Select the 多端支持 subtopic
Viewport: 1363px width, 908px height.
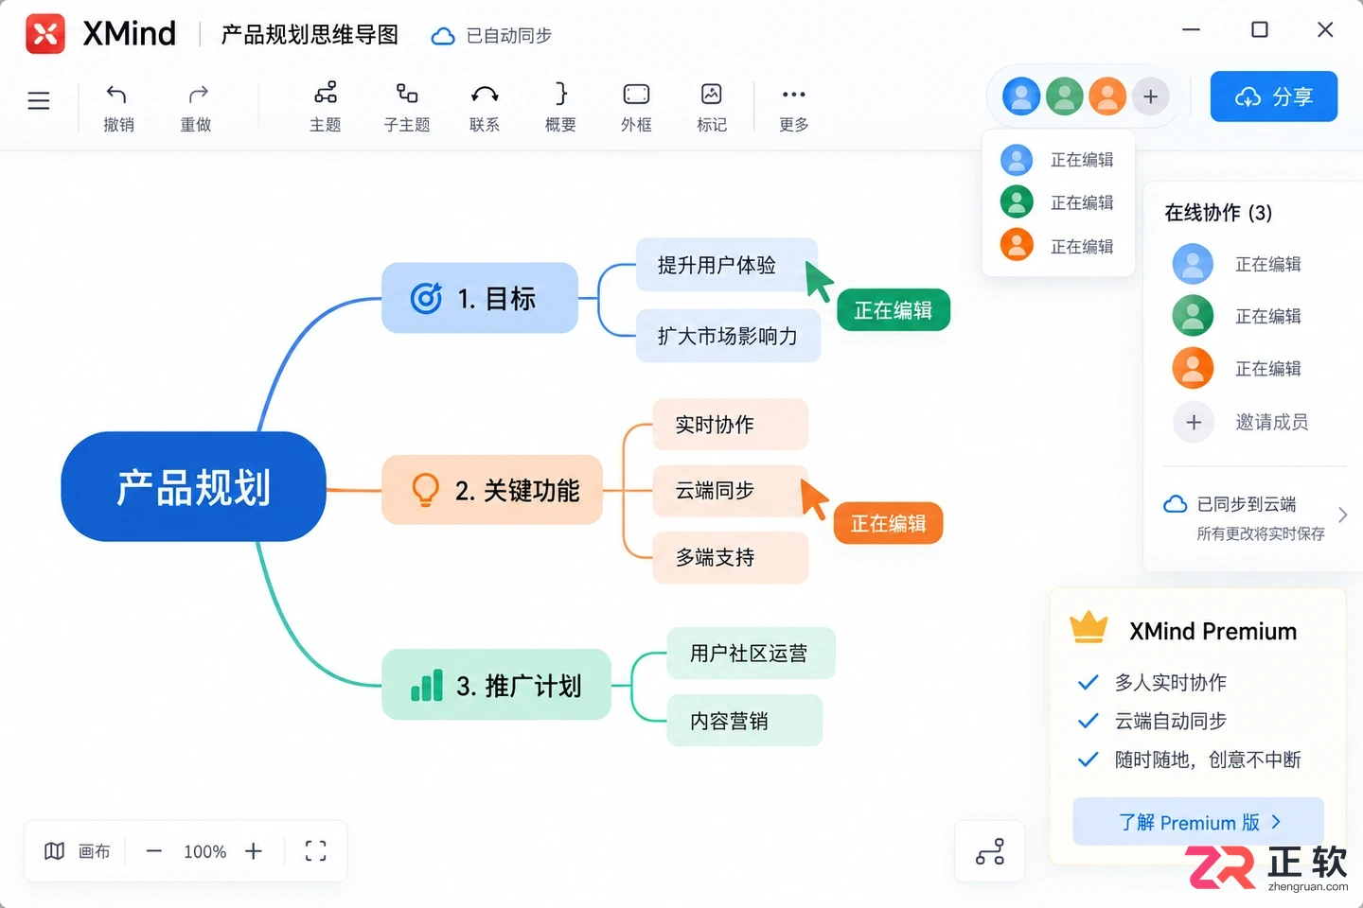[731, 558]
